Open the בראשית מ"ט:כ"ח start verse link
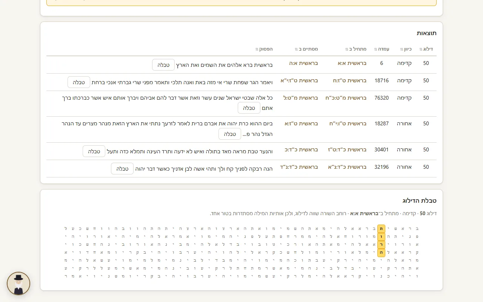This screenshot has height=302, width=483. pos(346,98)
